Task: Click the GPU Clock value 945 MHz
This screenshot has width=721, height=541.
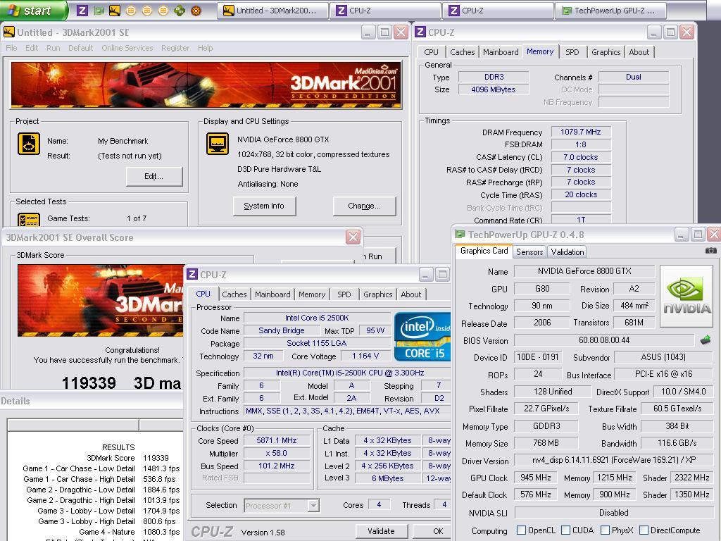Action: [x=536, y=478]
